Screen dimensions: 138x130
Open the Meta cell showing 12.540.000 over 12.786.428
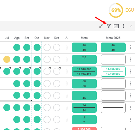point(84,71)
